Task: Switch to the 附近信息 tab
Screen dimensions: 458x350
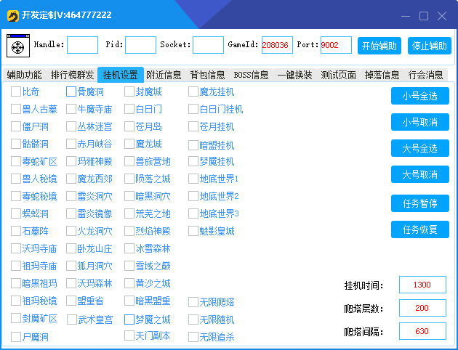Action: tap(164, 75)
